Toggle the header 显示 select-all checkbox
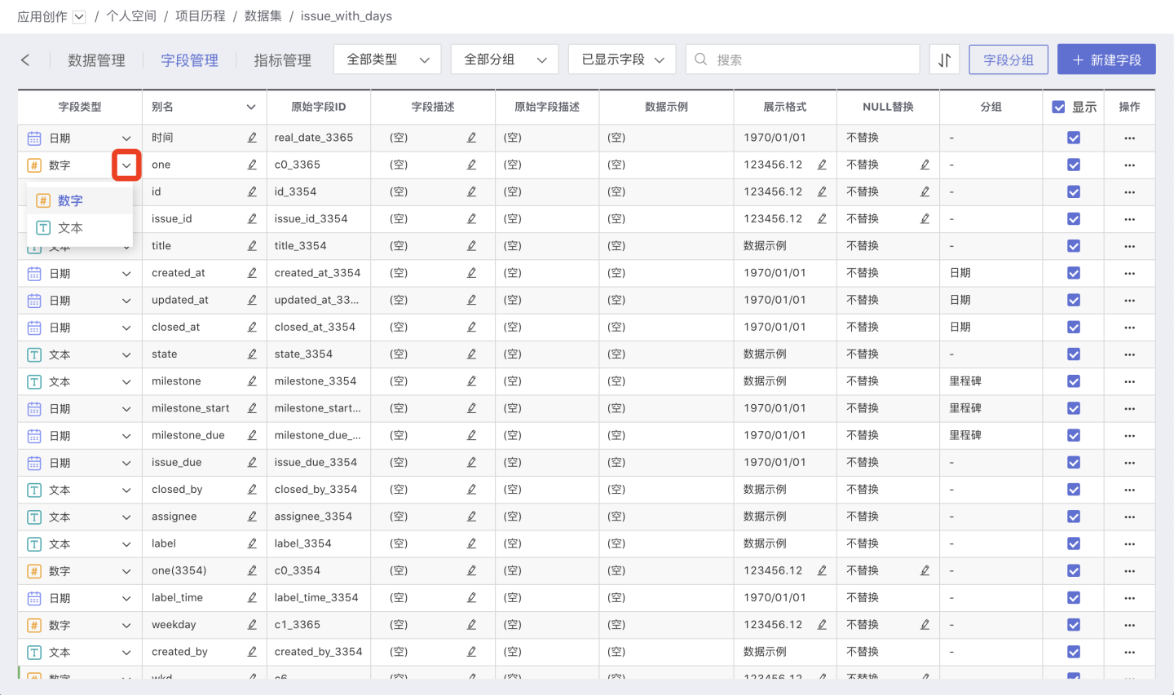 1058,107
